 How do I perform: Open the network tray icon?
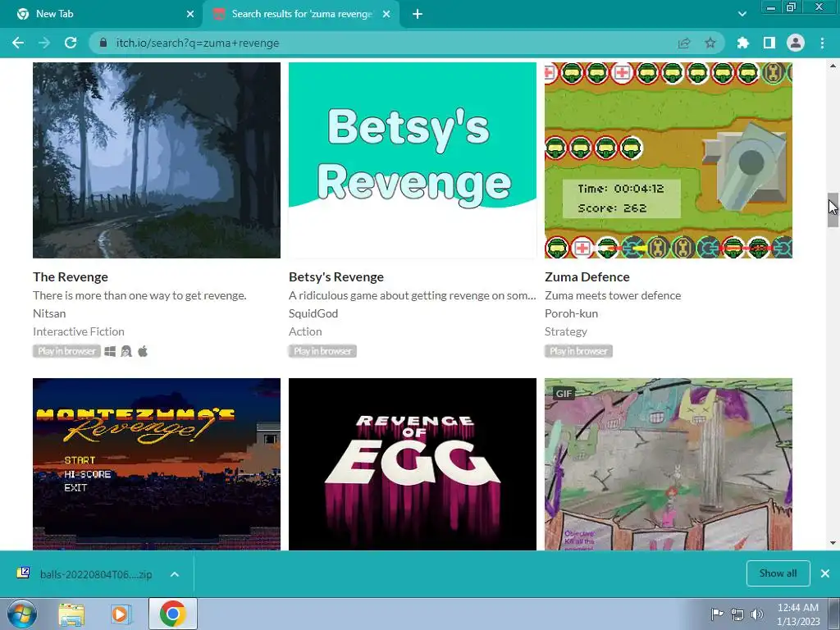(737, 614)
